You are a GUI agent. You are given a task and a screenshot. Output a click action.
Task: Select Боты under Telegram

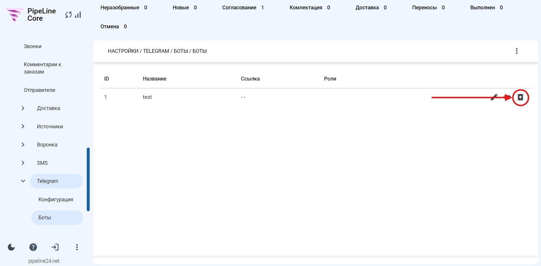click(57, 218)
